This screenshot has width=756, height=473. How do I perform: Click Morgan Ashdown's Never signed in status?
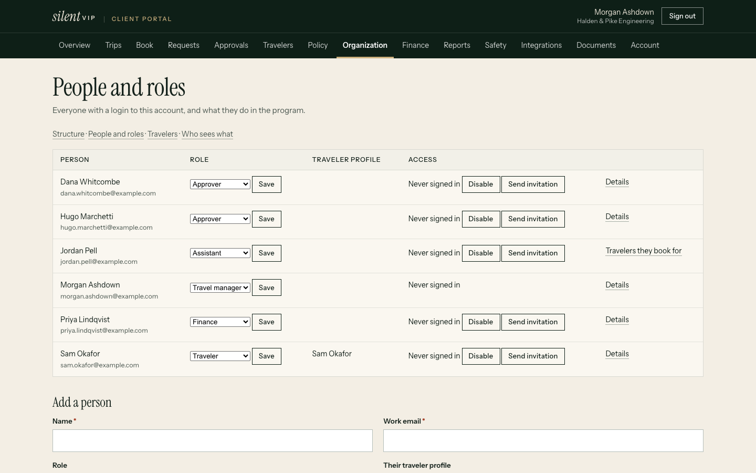click(434, 285)
